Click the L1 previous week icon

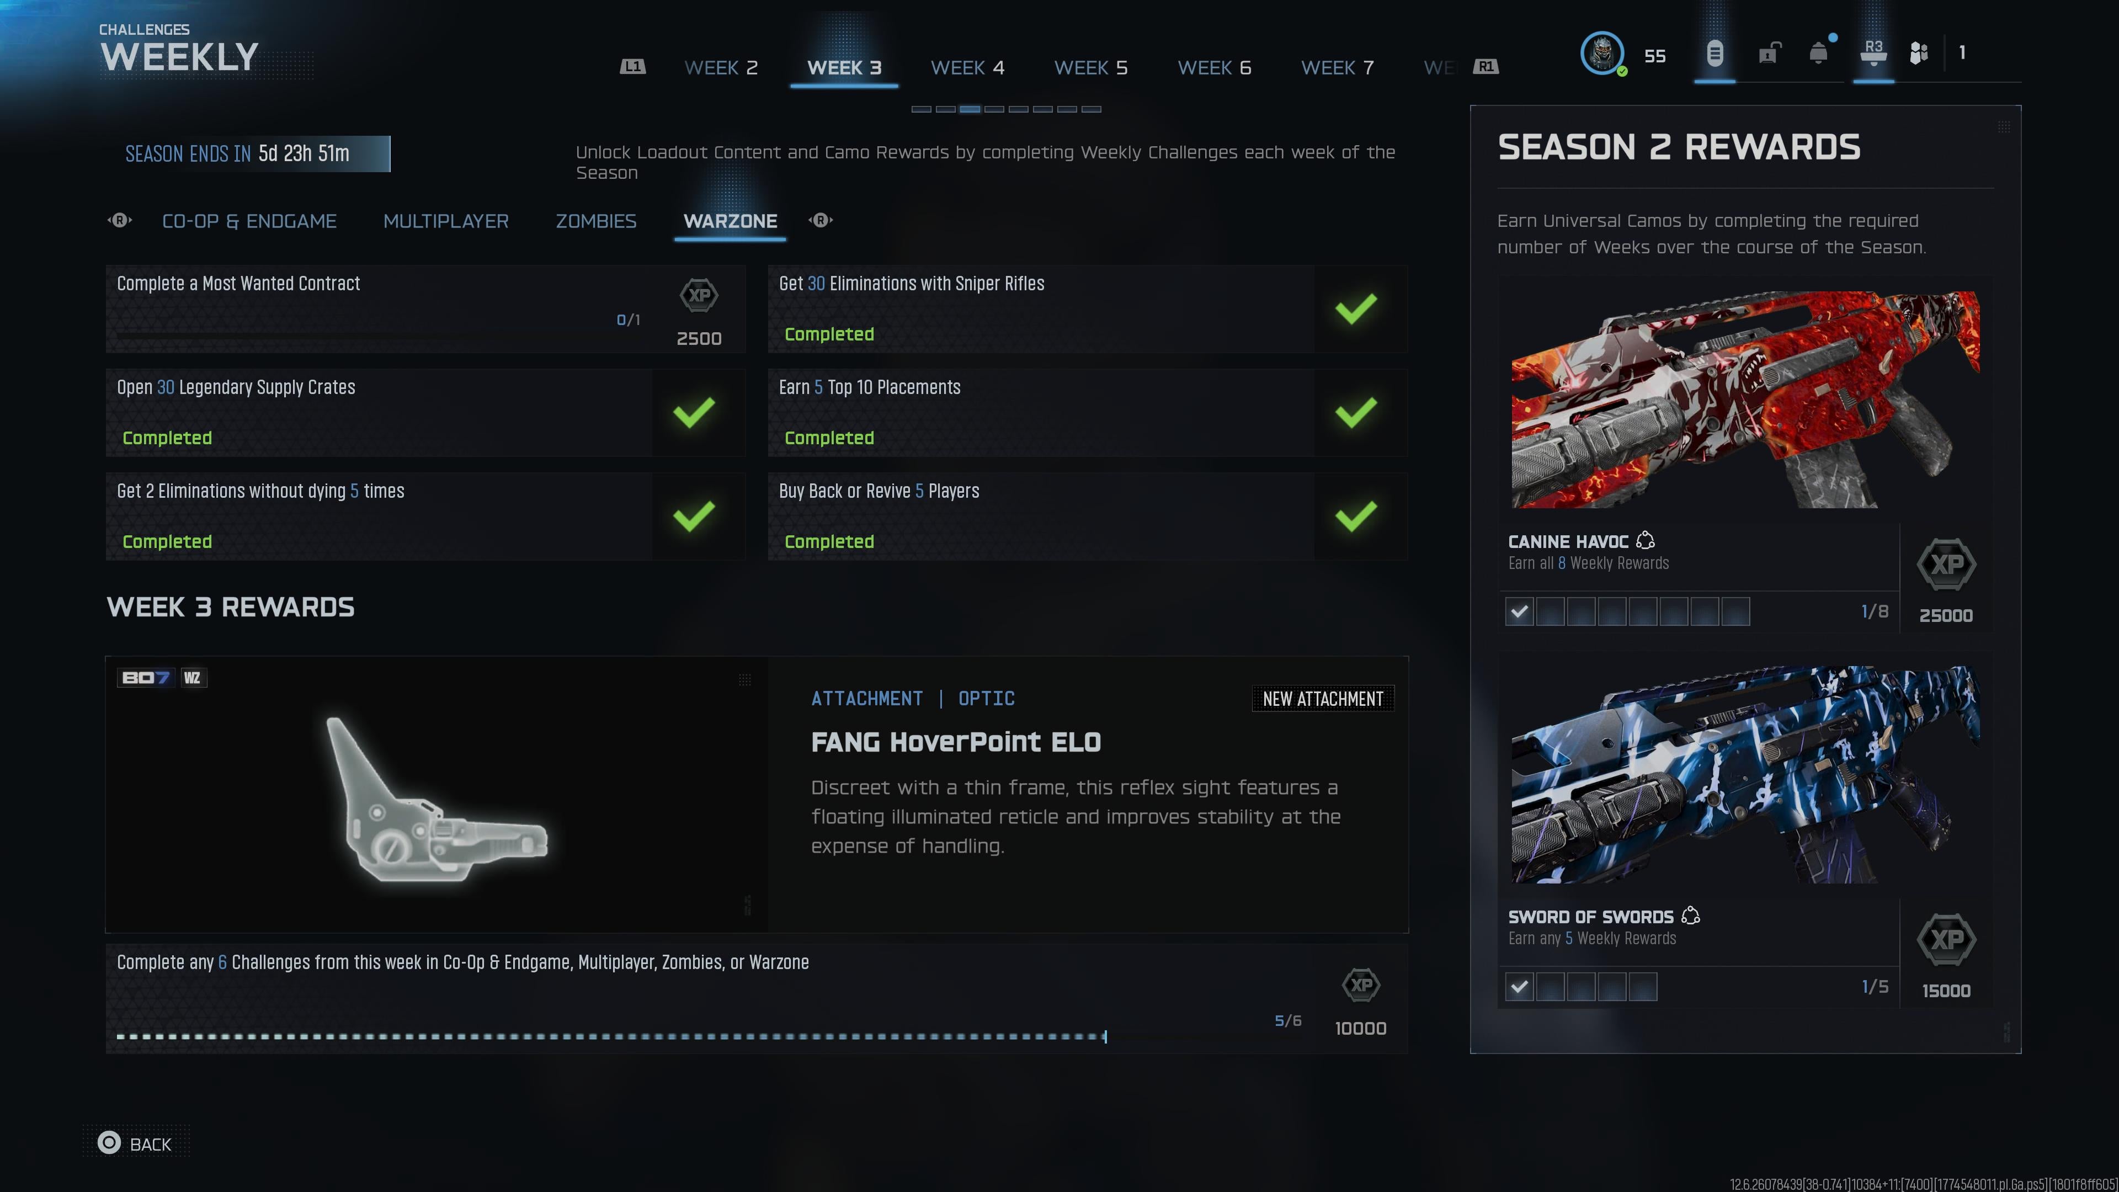[632, 67]
